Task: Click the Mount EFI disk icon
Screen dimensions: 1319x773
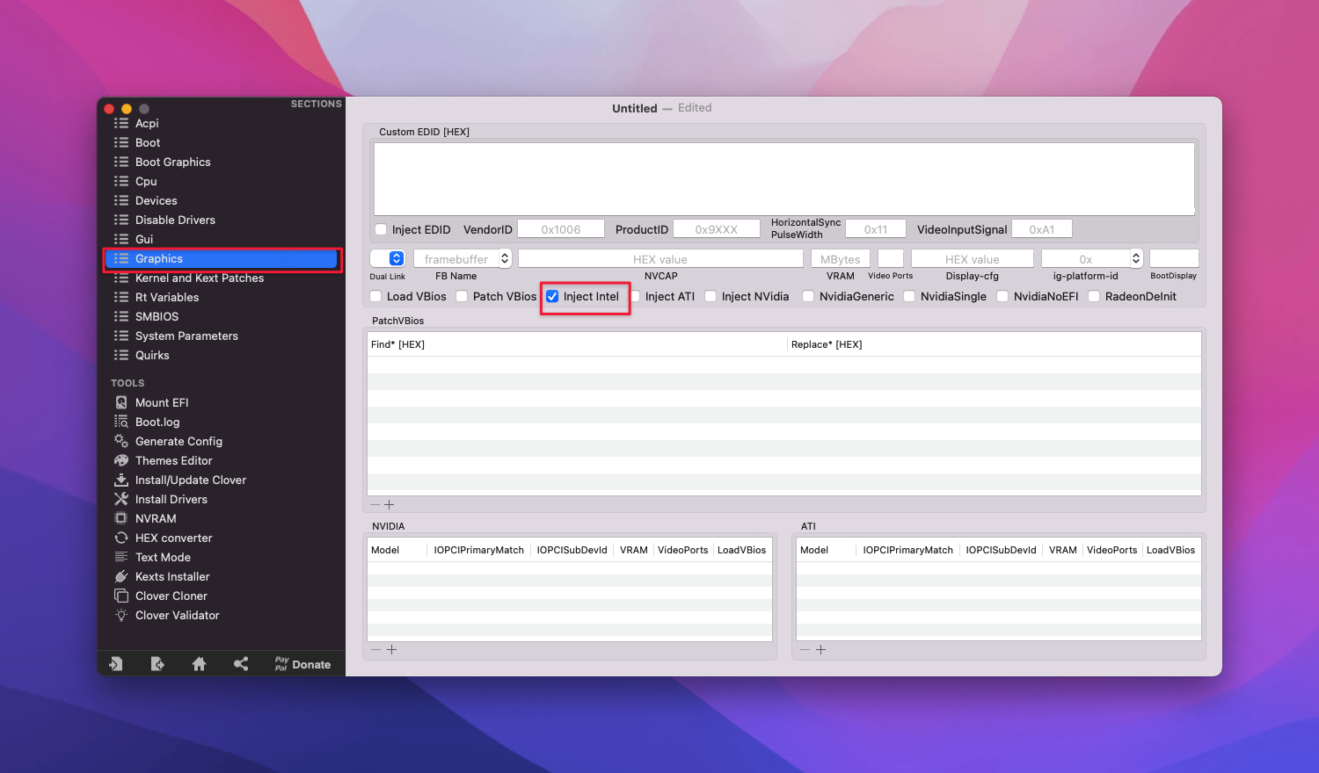Action: 121,402
